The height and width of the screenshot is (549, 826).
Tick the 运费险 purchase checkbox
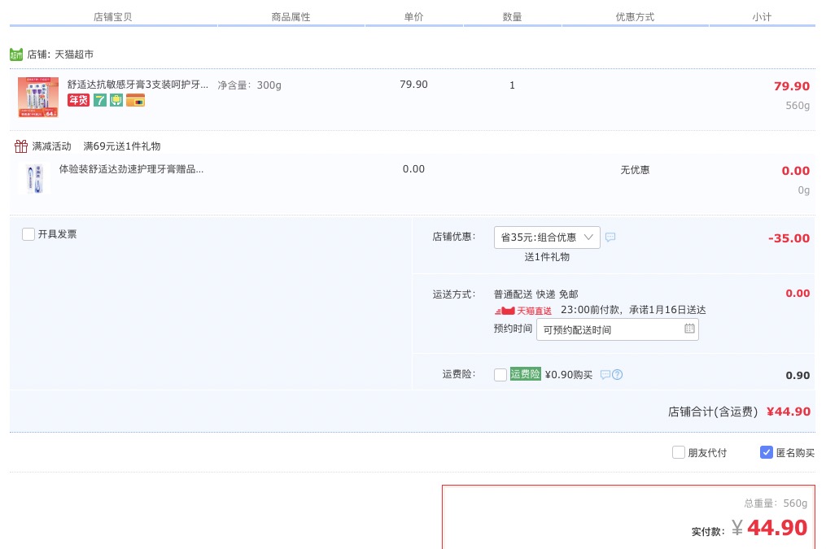click(500, 375)
